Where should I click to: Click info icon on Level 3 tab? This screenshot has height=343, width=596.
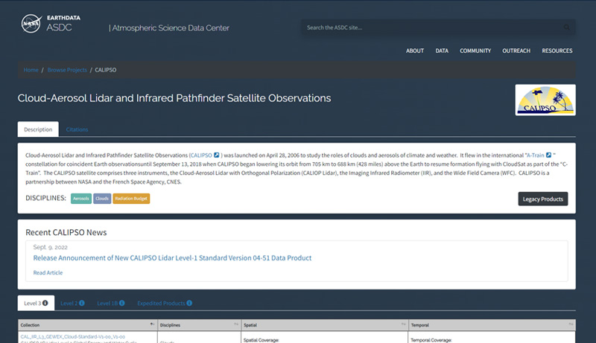click(45, 303)
